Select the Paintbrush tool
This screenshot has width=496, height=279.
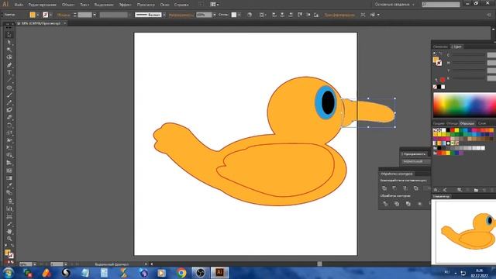pos(9,95)
